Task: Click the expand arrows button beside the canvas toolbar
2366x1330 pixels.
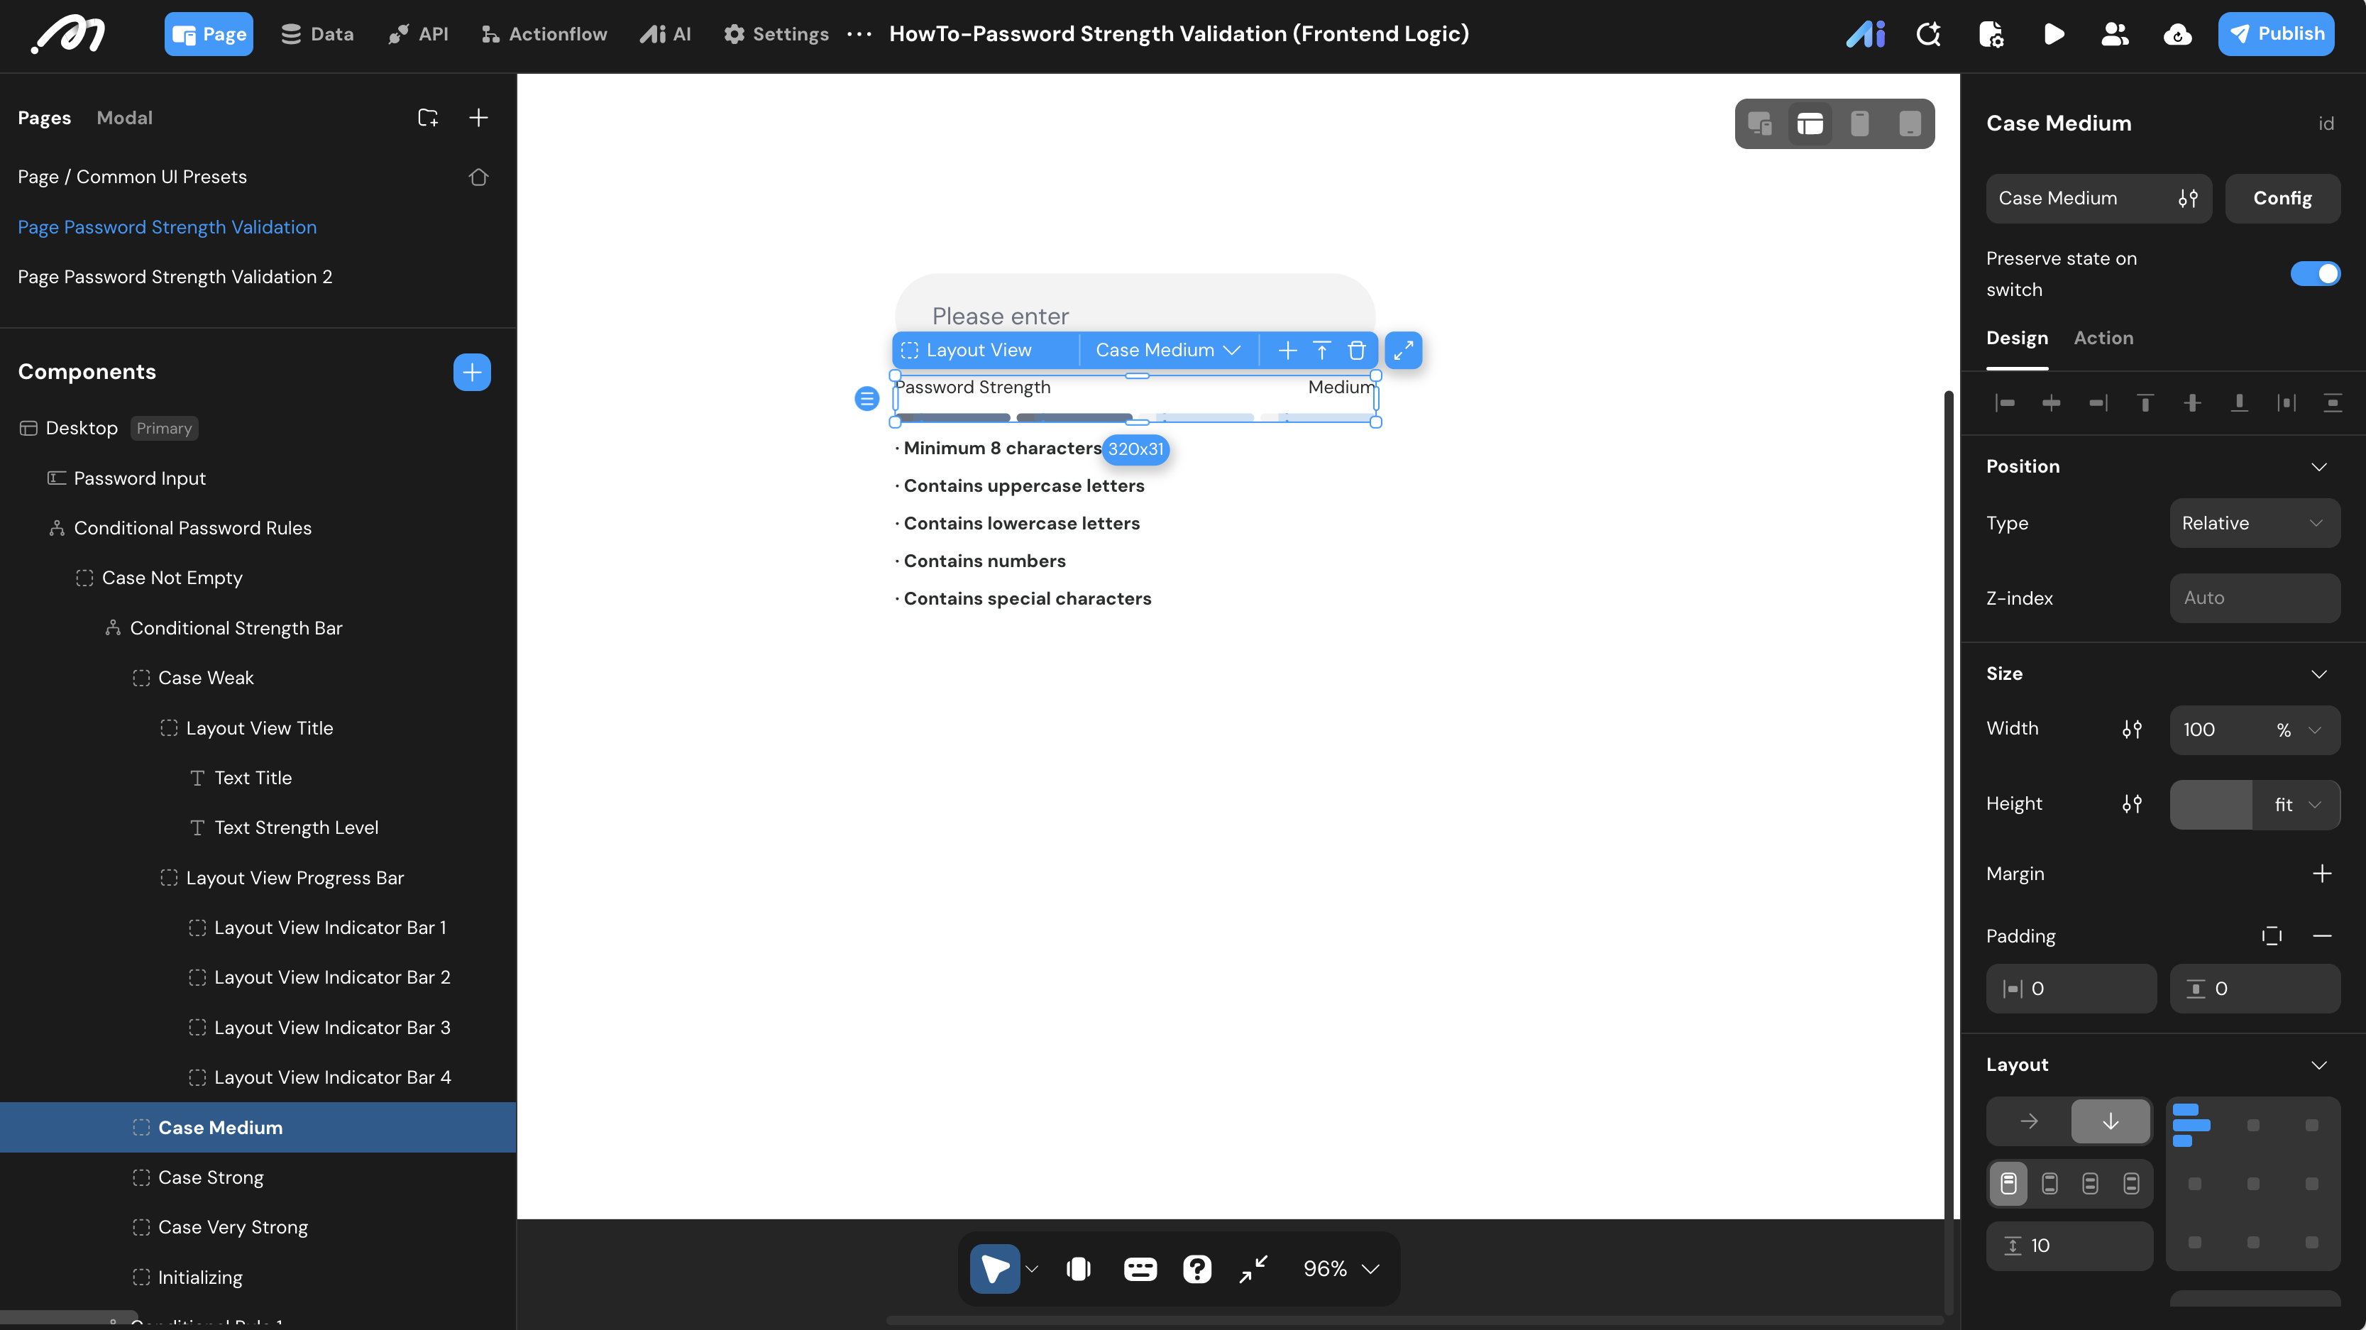Action: tap(1404, 350)
